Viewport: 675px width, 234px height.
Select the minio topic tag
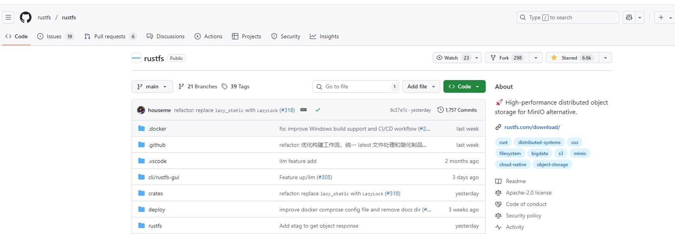coord(580,154)
